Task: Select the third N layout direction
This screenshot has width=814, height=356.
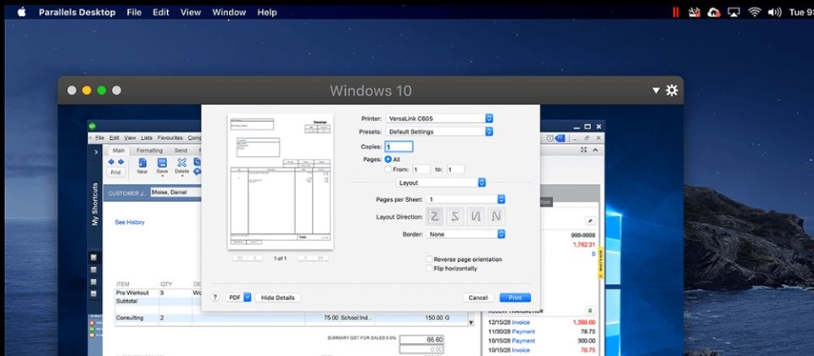Action: 476,217
